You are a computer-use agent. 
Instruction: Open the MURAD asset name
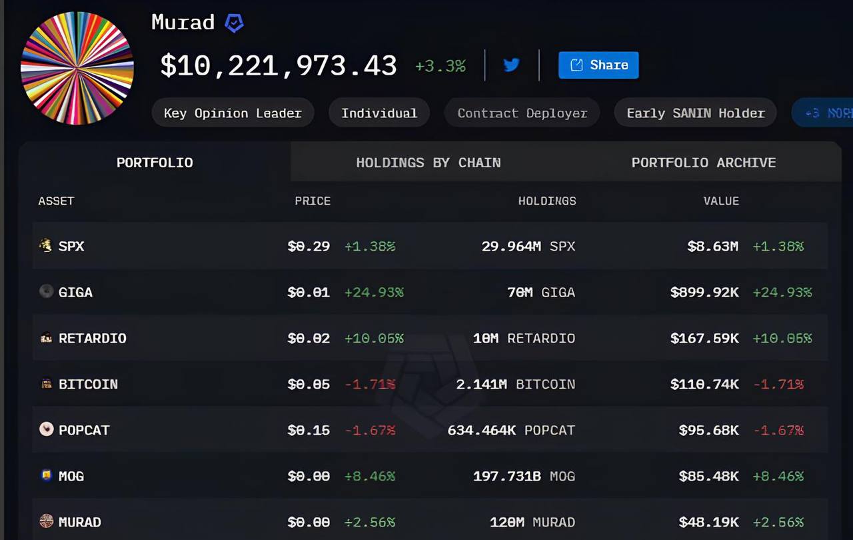80,522
